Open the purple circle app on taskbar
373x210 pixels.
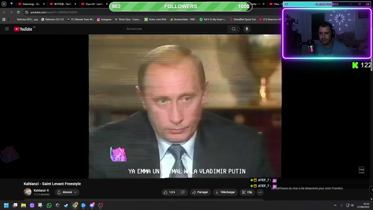32,205
